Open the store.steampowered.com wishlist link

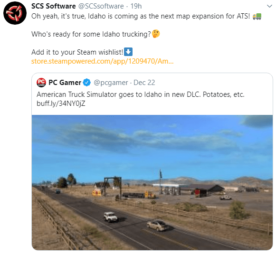coord(102,61)
